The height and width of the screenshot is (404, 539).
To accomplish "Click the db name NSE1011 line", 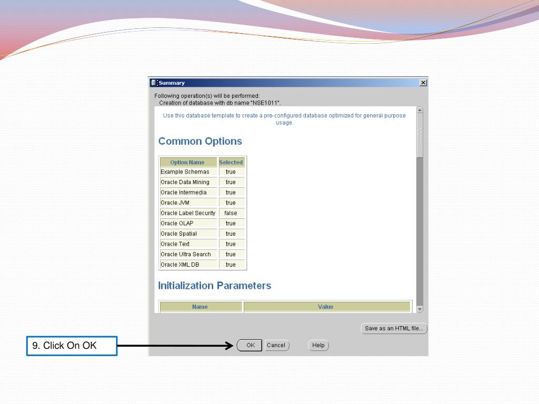I will click(219, 103).
